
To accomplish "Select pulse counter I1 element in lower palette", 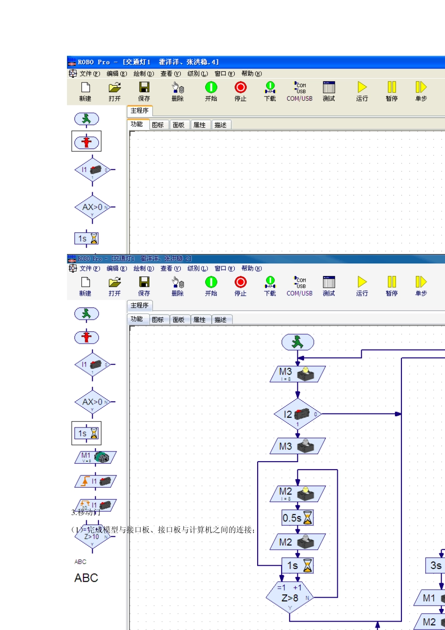I will (96, 505).
